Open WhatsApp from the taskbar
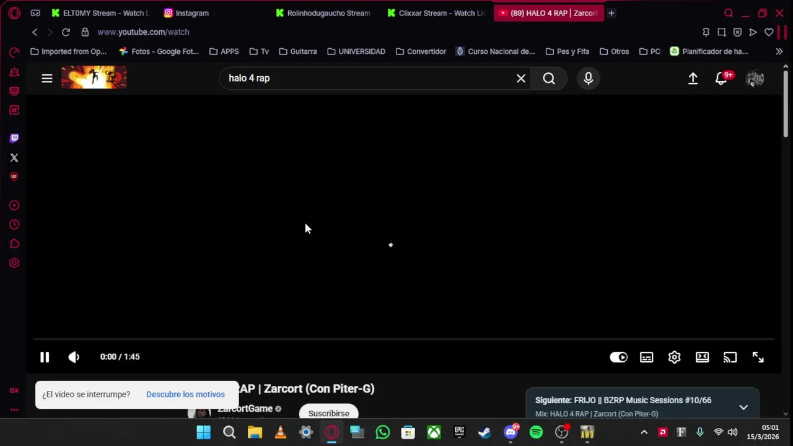Image resolution: width=793 pixels, height=446 pixels. click(382, 432)
